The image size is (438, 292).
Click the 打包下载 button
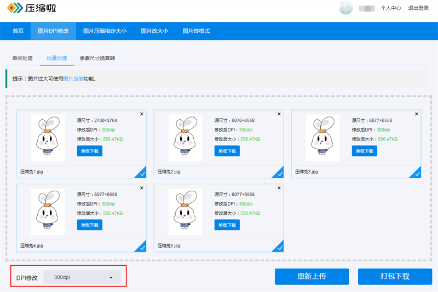pyautogui.click(x=395, y=276)
